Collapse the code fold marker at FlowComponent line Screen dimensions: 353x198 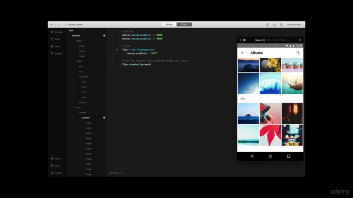tap(117, 50)
